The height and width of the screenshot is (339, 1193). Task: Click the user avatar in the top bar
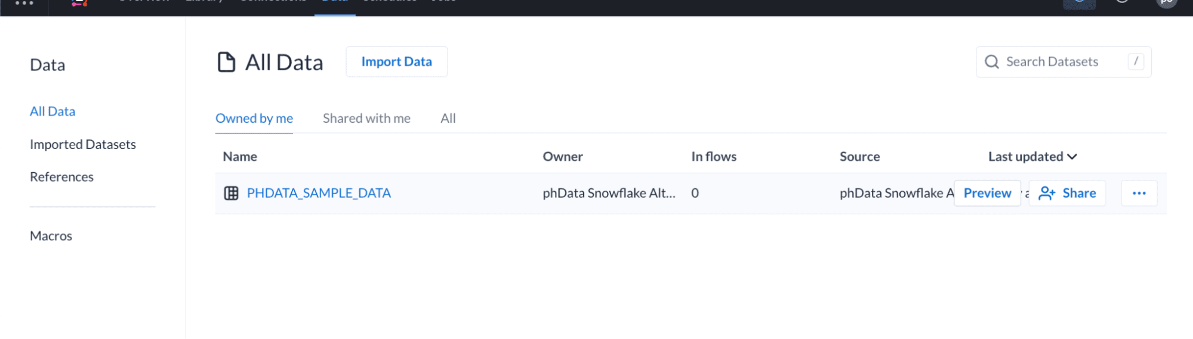click(1166, 2)
